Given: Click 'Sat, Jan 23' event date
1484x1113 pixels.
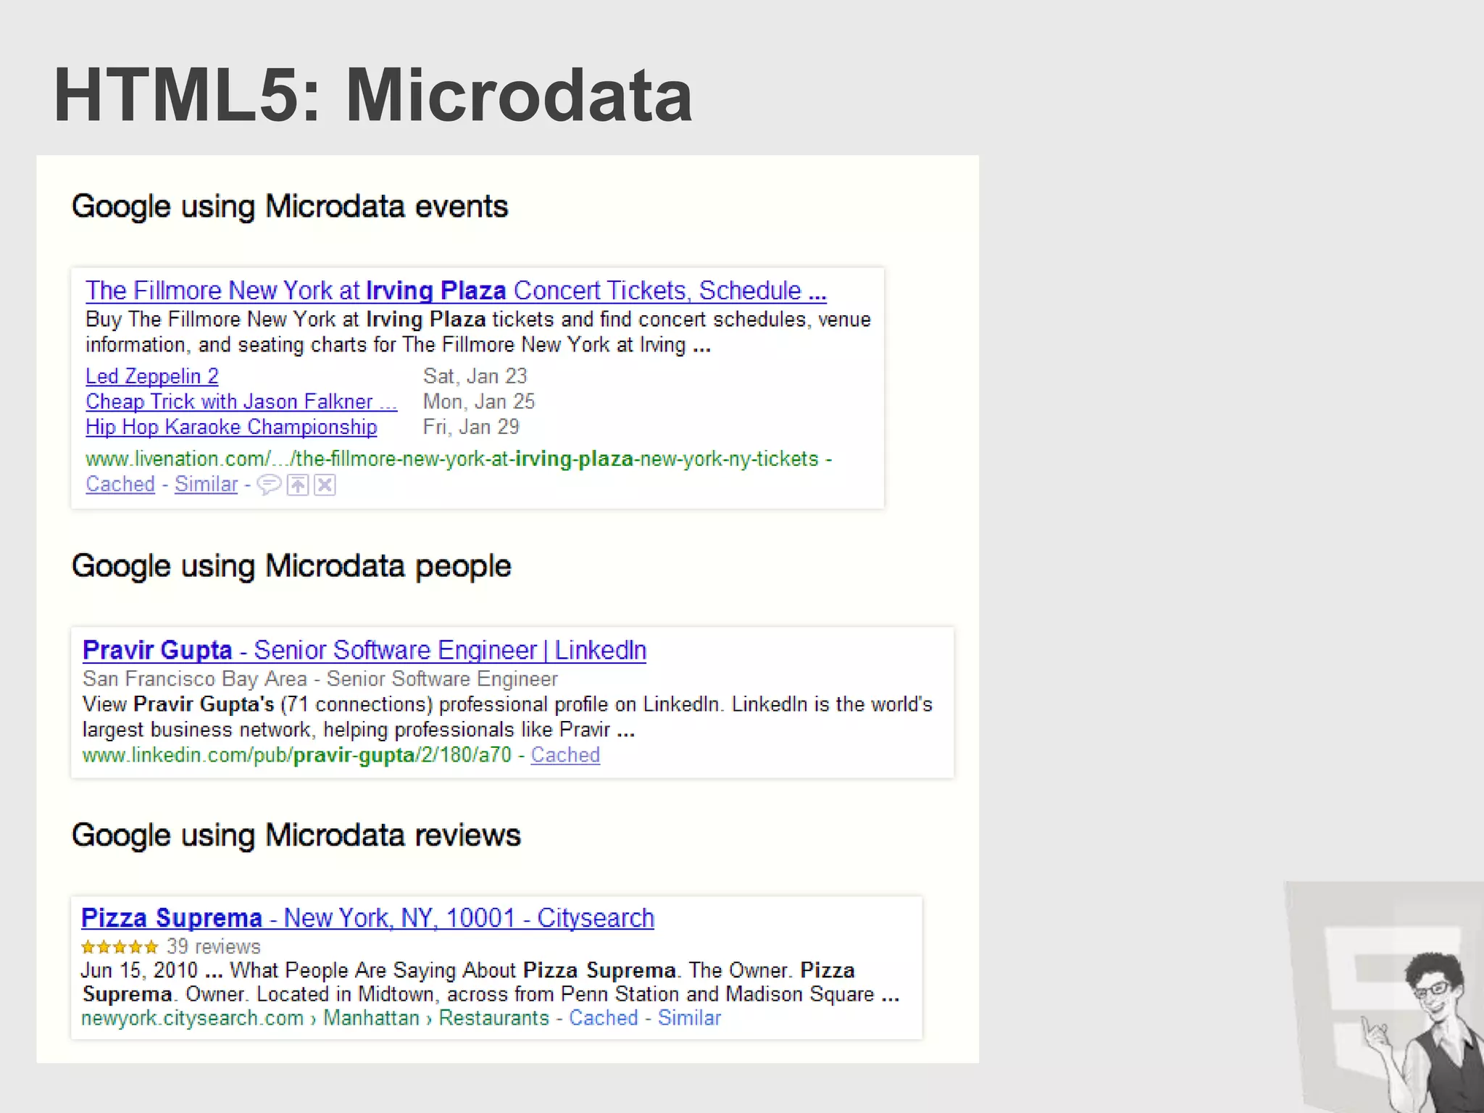Looking at the screenshot, I should [x=475, y=376].
